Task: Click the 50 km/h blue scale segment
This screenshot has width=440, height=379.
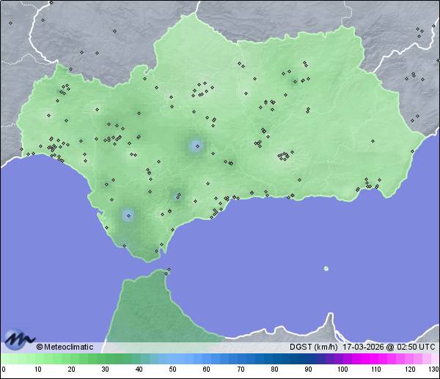Action: coord(172,358)
